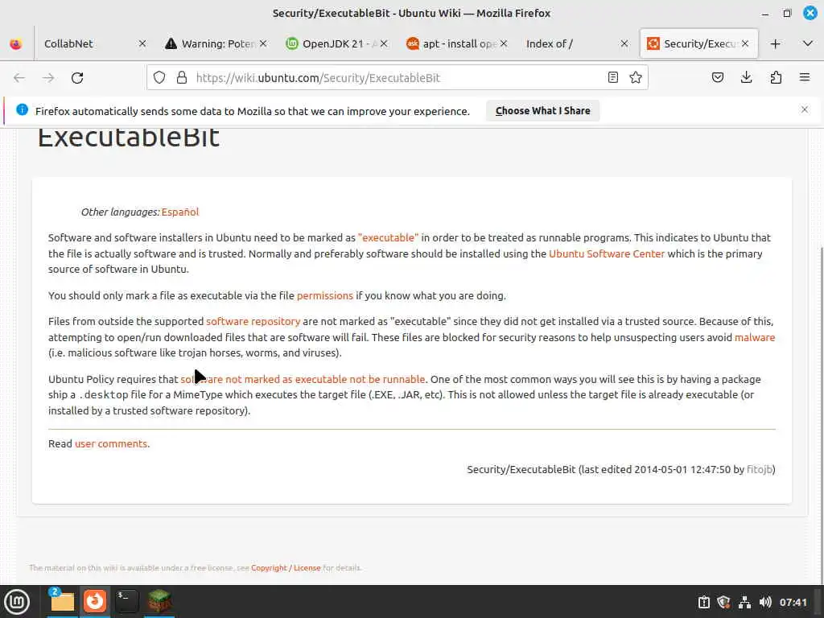The height and width of the screenshot is (618, 824).
Task: Close the Index of / tab
Action: 624,43
